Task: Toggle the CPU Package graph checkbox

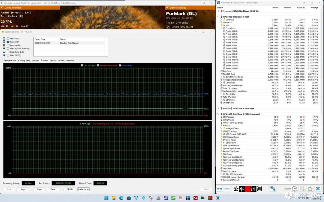Action: pyautogui.click(x=120, y=66)
